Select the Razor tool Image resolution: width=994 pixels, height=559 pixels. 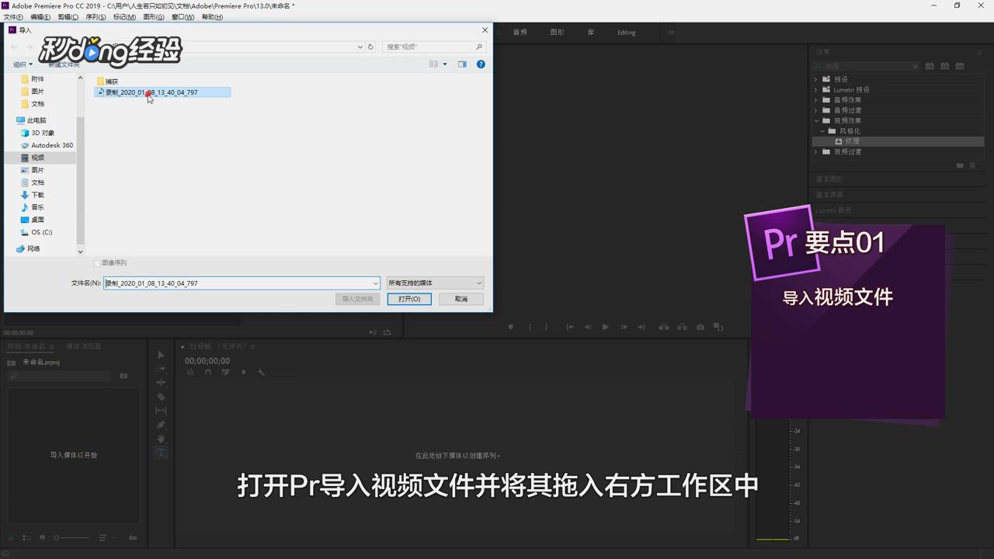coord(161,397)
